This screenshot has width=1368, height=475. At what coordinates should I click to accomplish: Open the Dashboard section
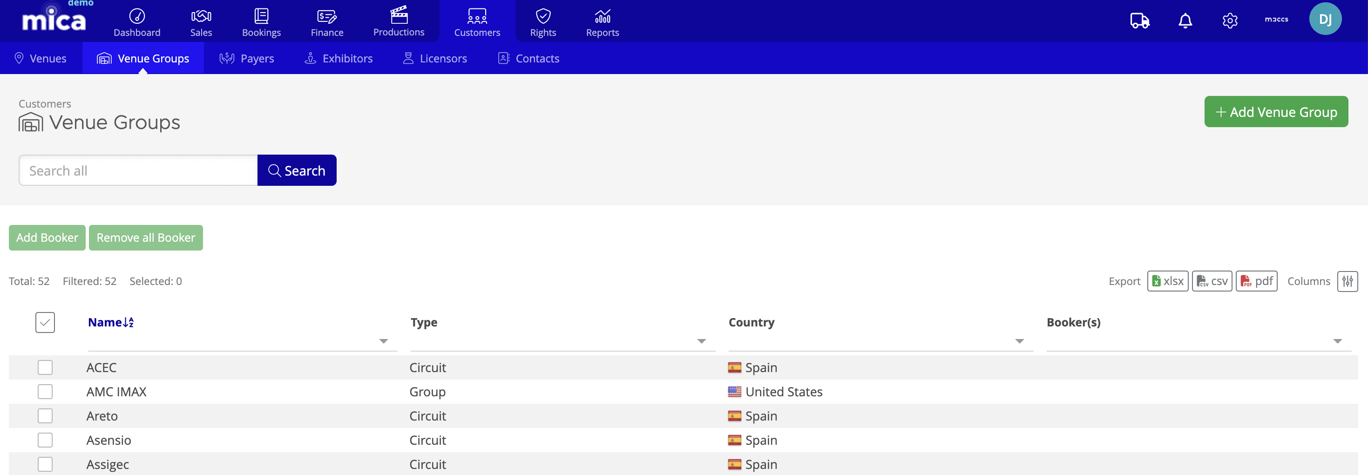[136, 21]
